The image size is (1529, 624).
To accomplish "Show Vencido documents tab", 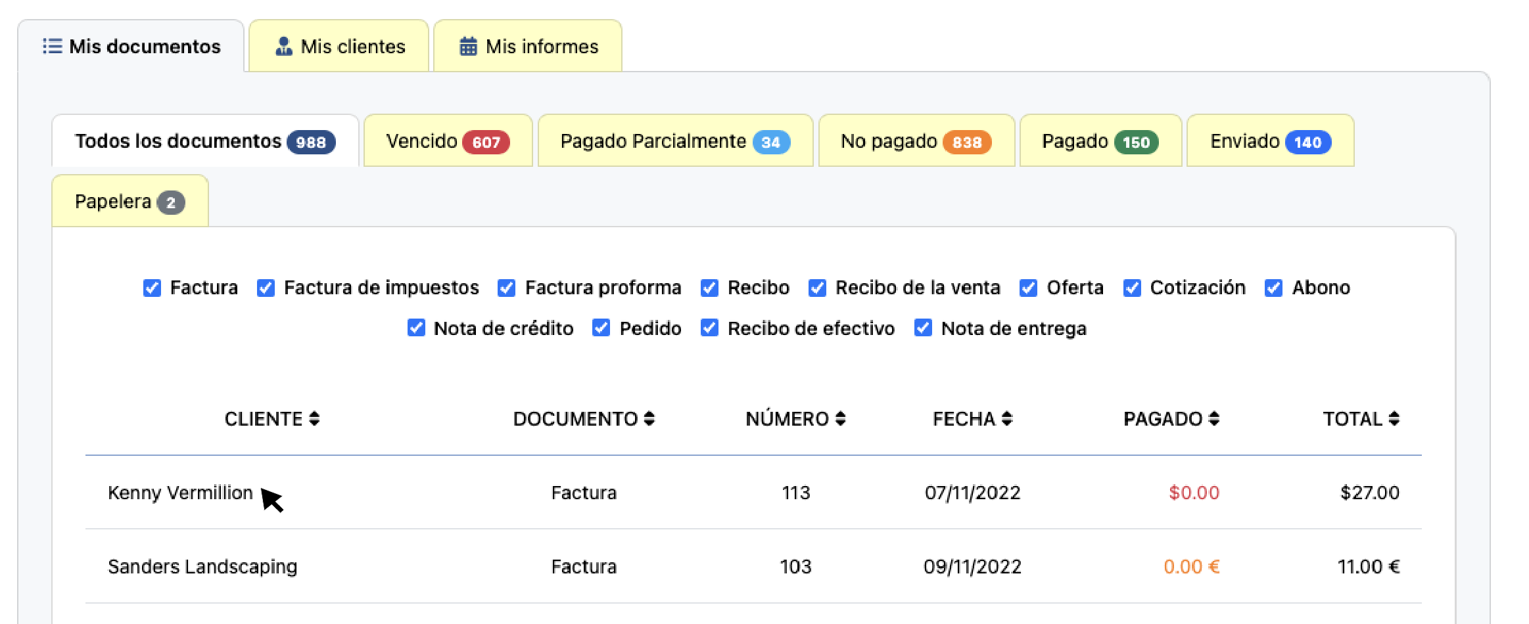I will click(448, 141).
